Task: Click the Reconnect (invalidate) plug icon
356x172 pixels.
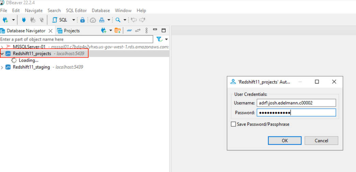Action: tap(33, 20)
